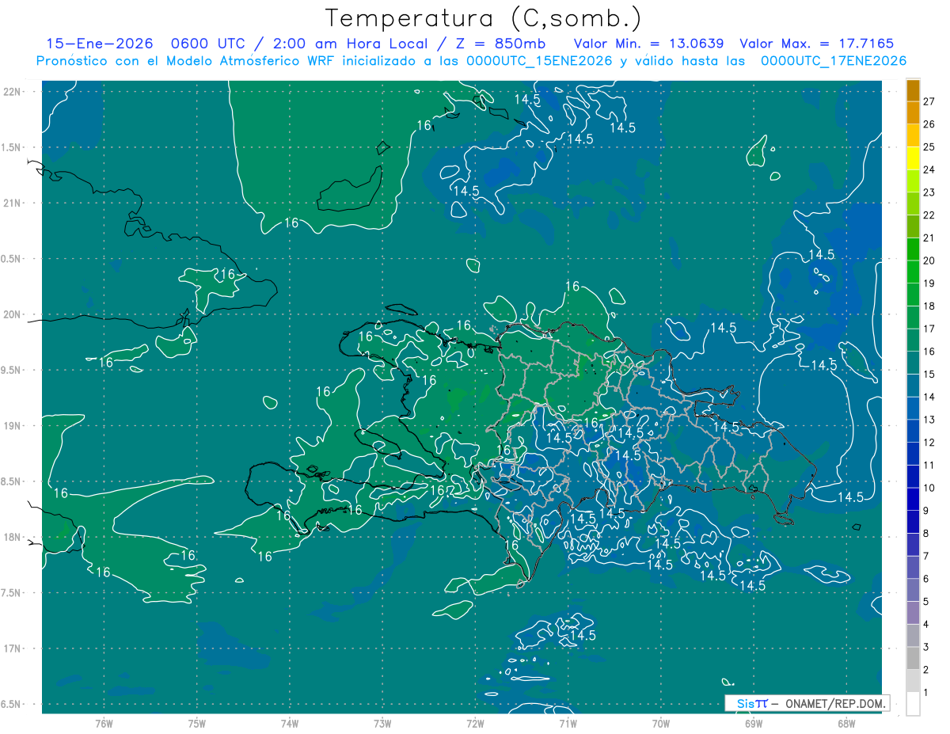Select the 'Z = 850mb' level text

point(499,44)
